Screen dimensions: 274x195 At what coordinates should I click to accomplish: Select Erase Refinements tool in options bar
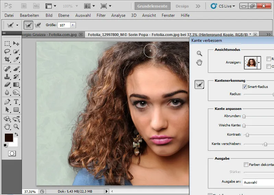click(38, 25)
